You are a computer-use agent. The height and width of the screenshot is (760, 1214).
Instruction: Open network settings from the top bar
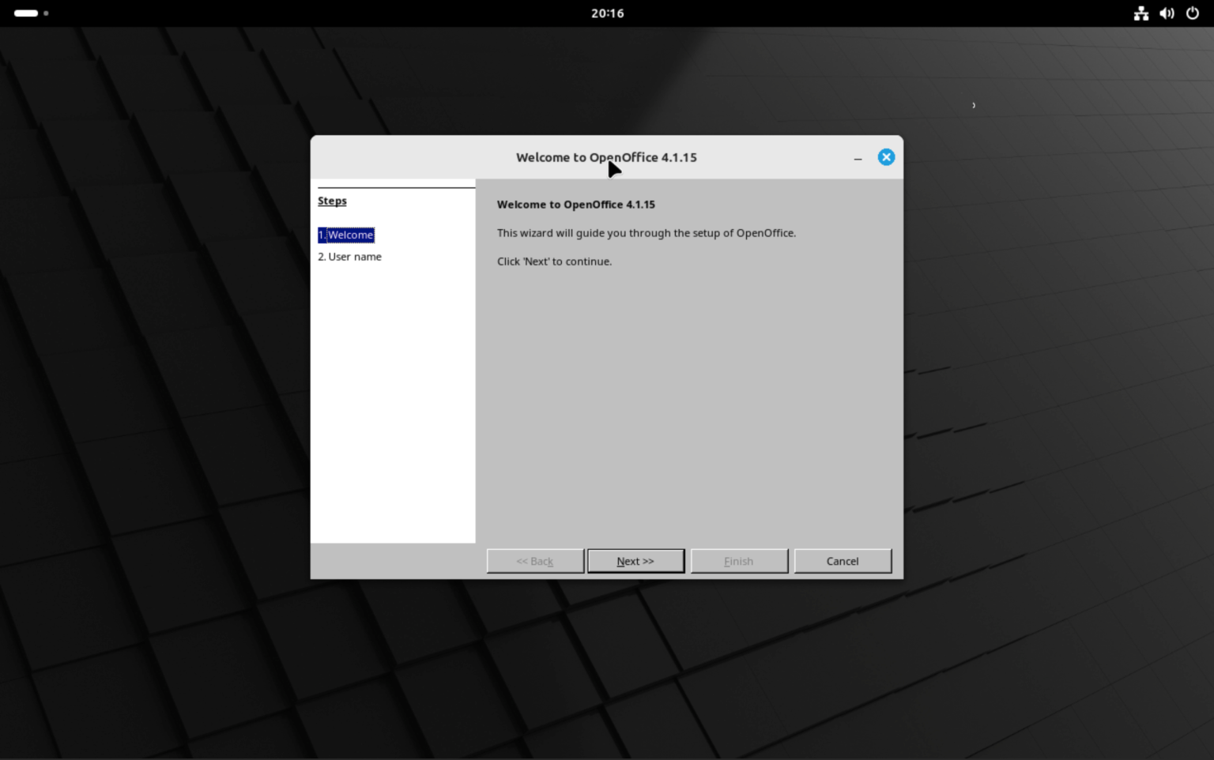click(1140, 13)
